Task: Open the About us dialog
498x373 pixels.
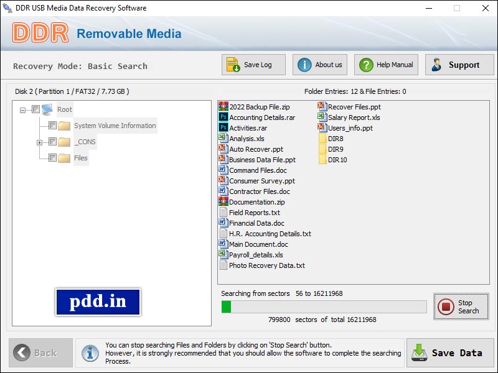Action: (319, 65)
